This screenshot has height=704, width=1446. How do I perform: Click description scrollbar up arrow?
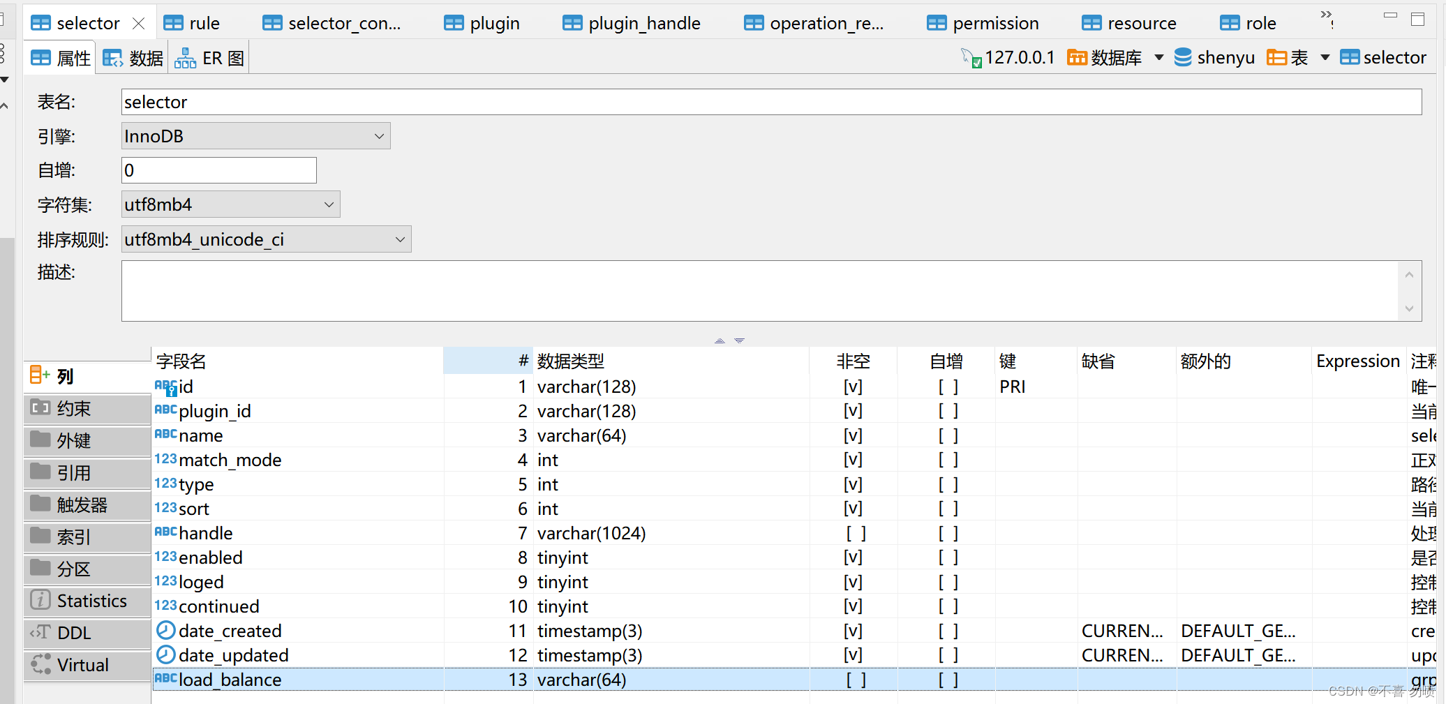click(1409, 274)
